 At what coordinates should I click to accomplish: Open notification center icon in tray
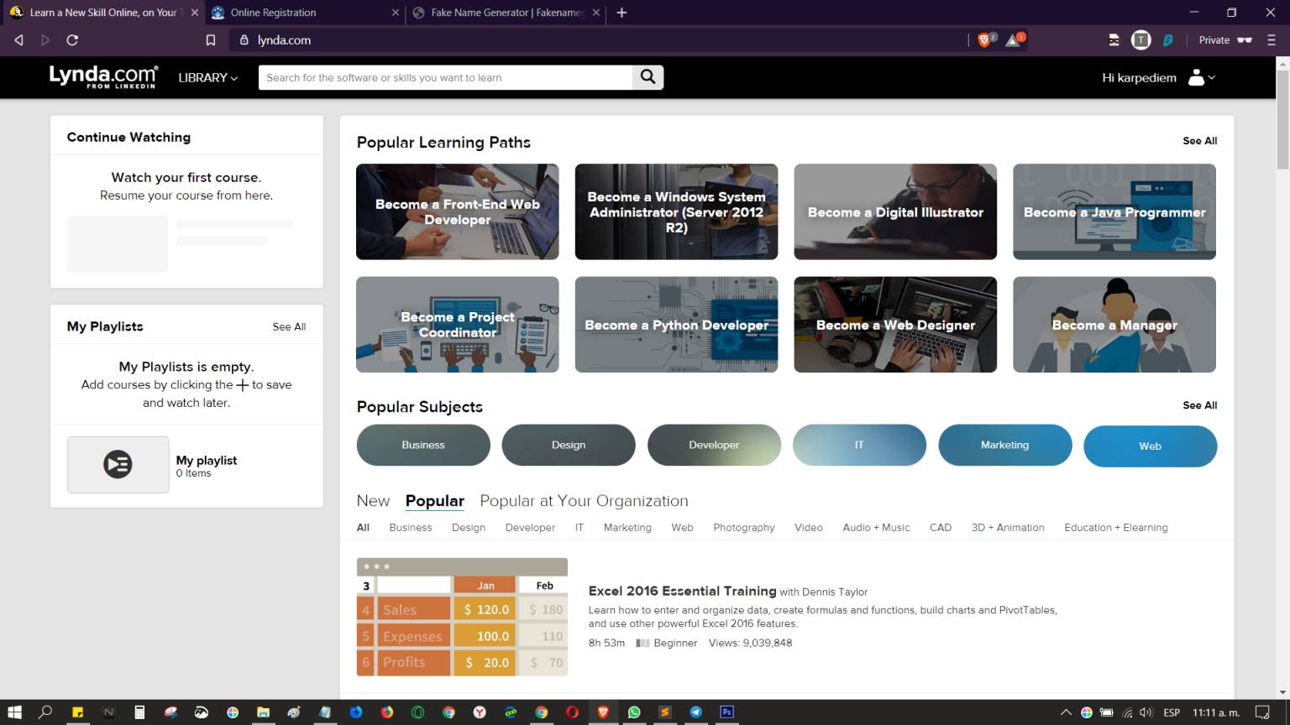pos(1261,712)
